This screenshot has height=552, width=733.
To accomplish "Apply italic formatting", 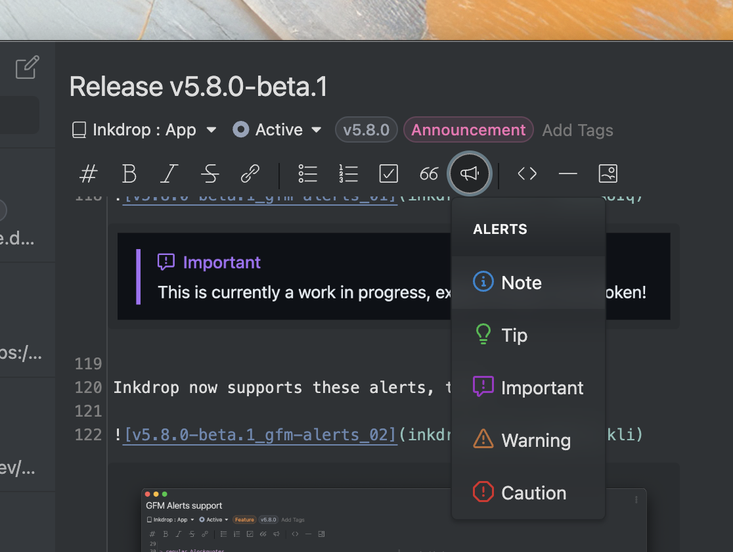I will click(x=169, y=173).
